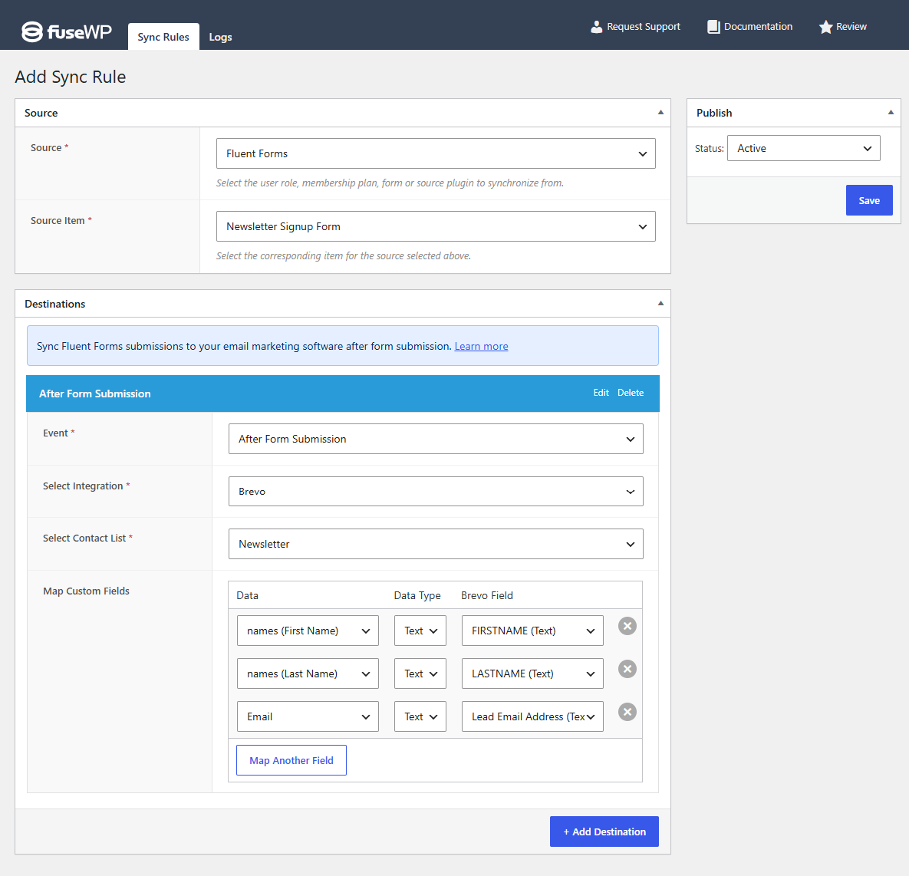Open the Lead Email Address Brevo field dropdown
Viewport: 909px width, 876px height.
pyautogui.click(x=532, y=716)
